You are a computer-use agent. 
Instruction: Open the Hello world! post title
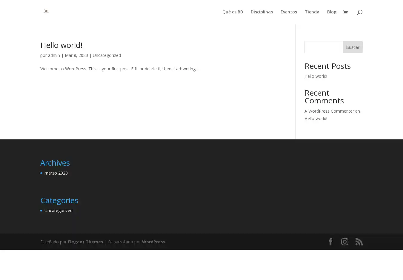[x=61, y=45]
